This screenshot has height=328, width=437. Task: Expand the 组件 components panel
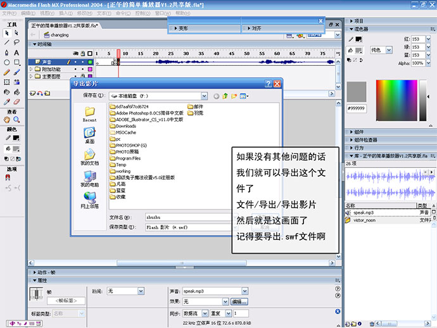pos(351,132)
